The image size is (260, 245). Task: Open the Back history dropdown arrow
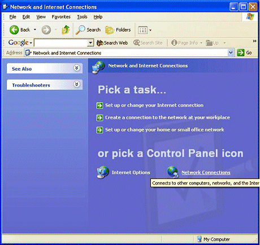pos(35,30)
